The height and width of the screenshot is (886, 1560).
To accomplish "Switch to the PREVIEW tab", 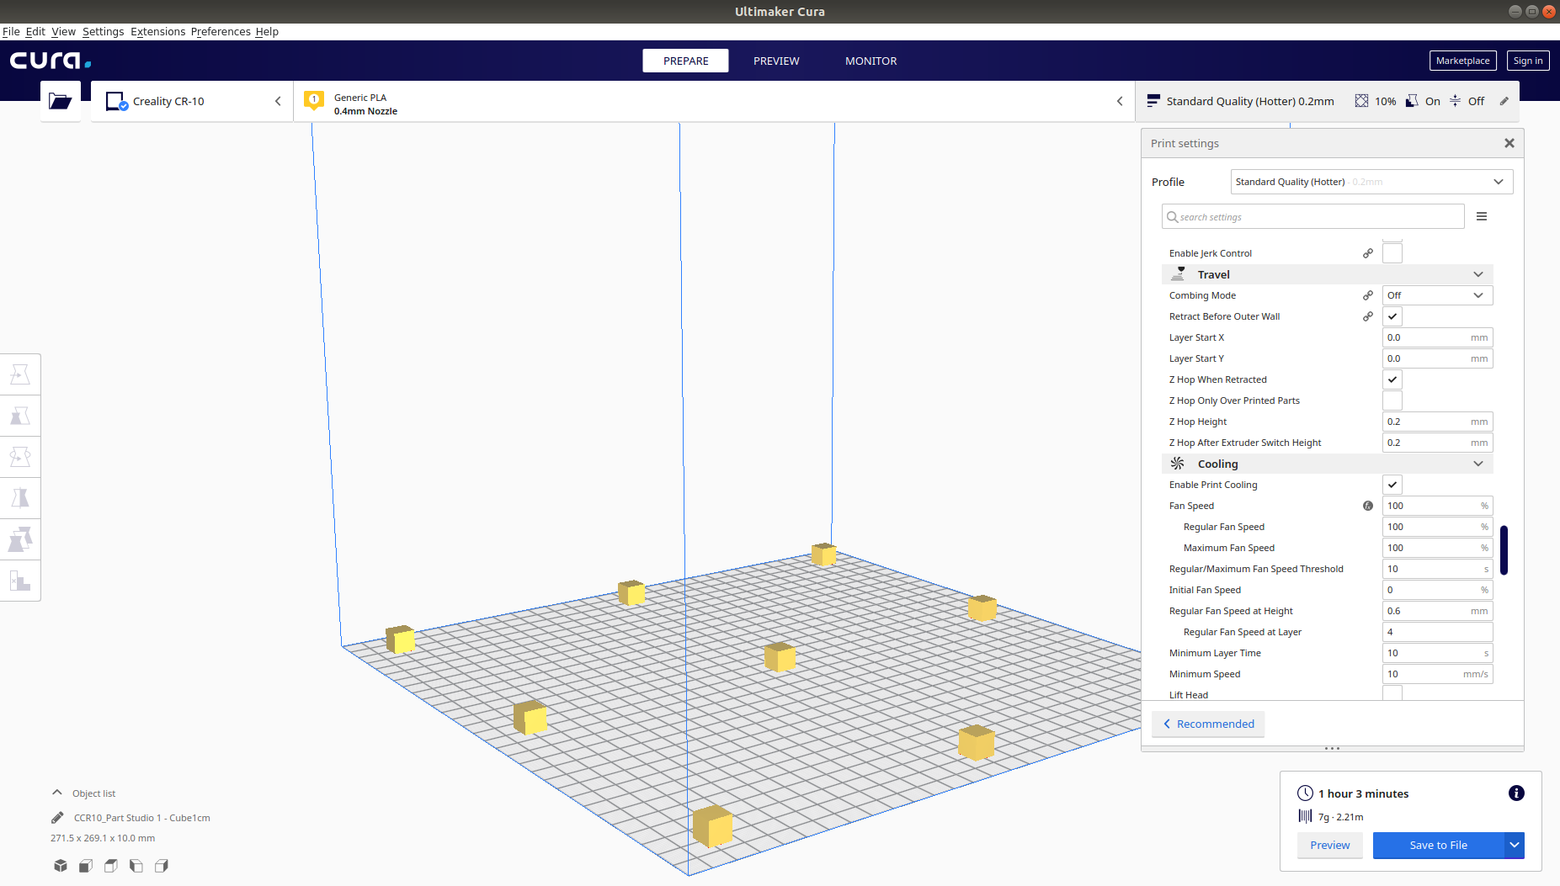I will pyautogui.click(x=776, y=61).
